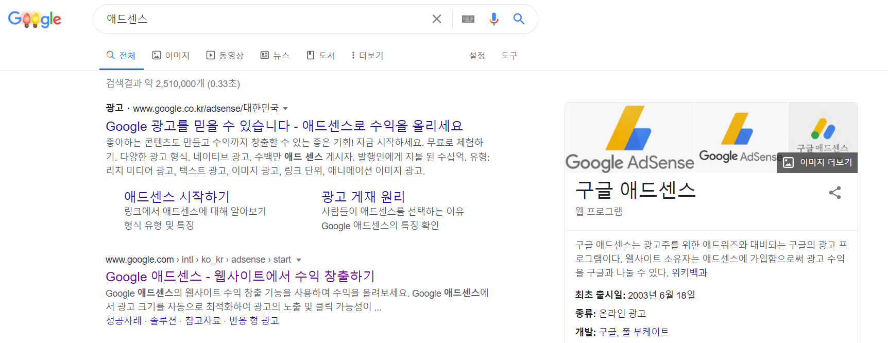
Task: Open 애드센스 시작하기 sitelink
Action: click(x=177, y=197)
